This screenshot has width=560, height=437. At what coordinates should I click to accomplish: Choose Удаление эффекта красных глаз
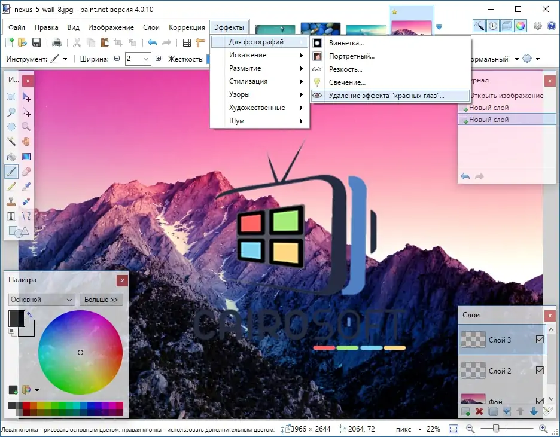390,96
